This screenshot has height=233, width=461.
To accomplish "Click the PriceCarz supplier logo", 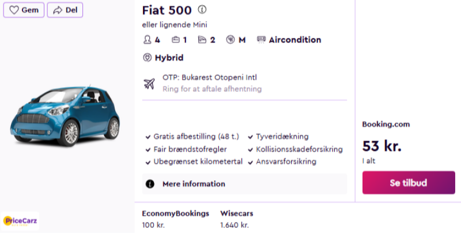I will point(20,221).
